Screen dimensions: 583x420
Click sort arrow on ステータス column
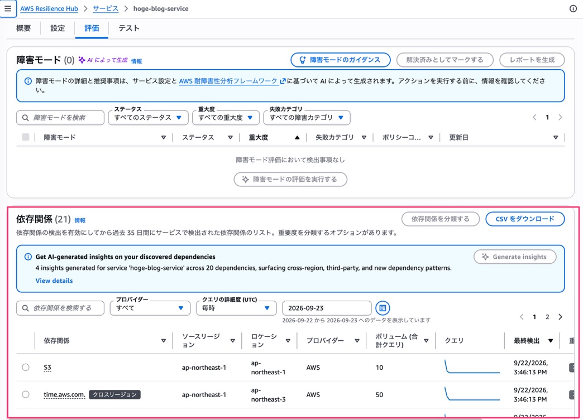231,137
